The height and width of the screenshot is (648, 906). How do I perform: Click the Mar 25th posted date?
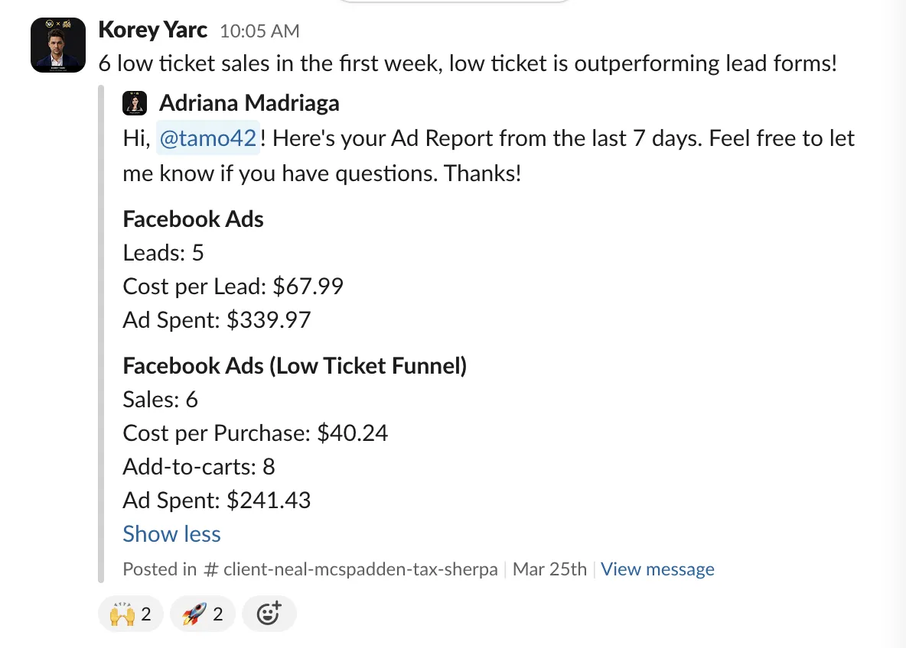coord(549,569)
